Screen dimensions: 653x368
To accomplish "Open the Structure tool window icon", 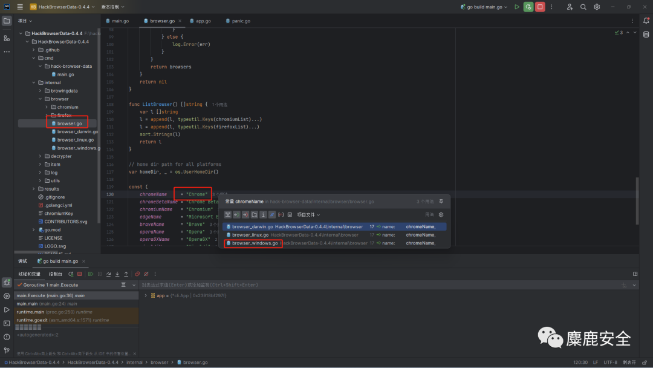I will click(7, 38).
